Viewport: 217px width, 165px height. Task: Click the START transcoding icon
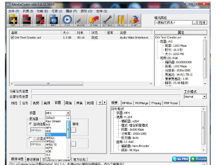point(134,21)
